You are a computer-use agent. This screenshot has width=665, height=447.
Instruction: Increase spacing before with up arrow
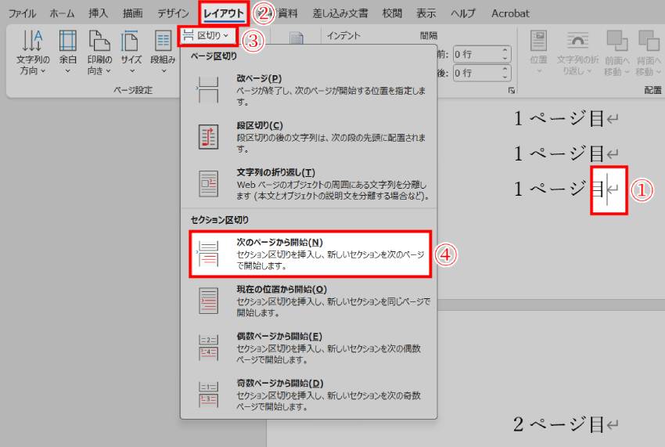pyautogui.click(x=505, y=50)
